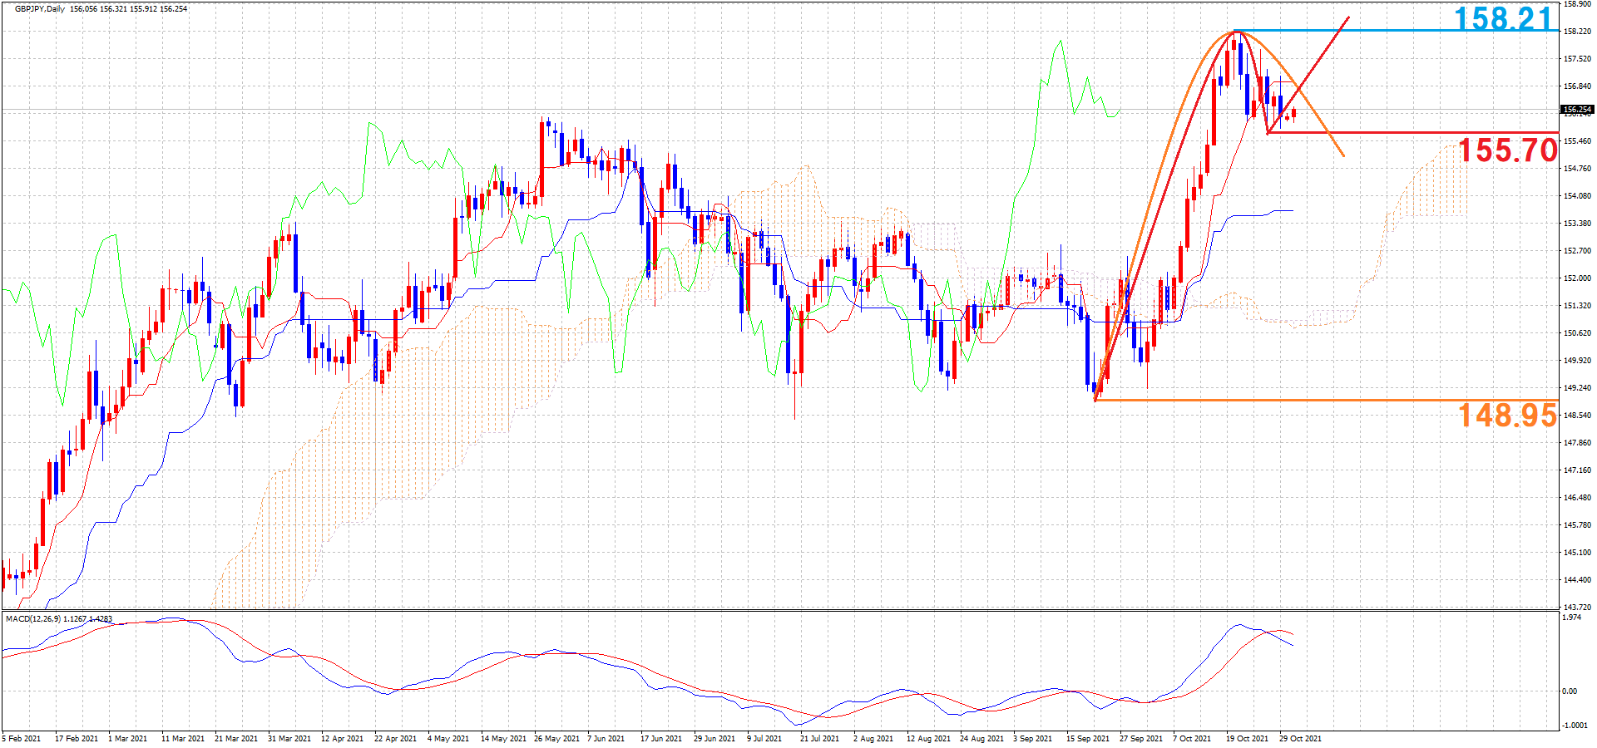The width and height of the screenshot is (1597, 748).
Task: Select the red 155.70 level label
Action: click(x=1507, y=150)
